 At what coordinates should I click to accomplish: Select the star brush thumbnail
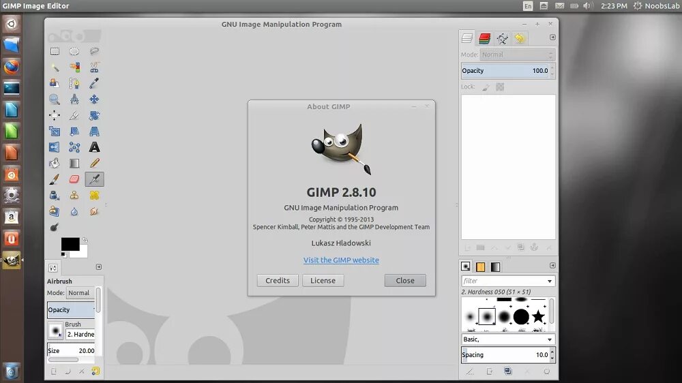tap(539, 316)
